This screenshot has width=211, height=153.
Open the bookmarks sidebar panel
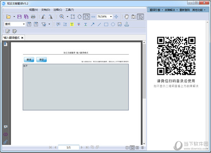pyautogui.click(x=5, y=44)
